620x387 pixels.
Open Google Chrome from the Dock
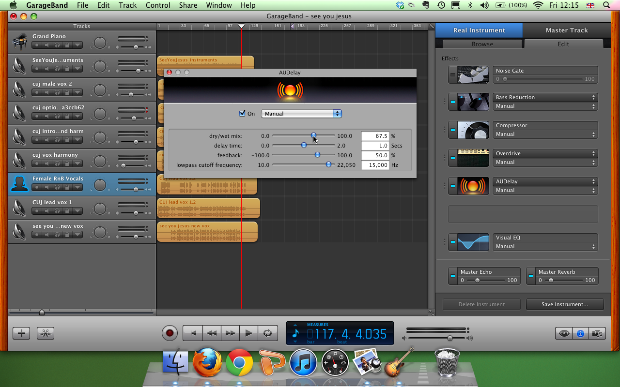239,362
